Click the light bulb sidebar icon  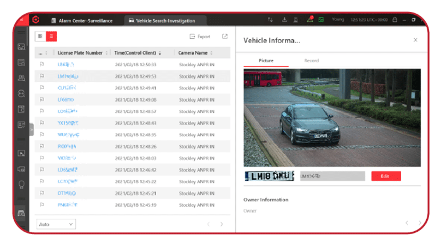[21, 185]
